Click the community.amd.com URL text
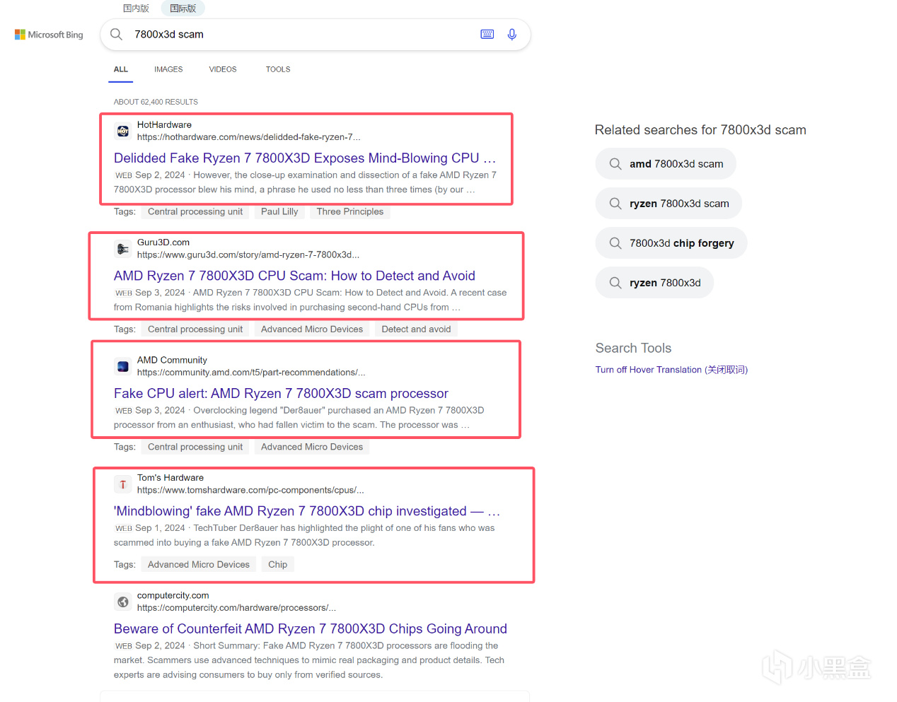This screenshot has width=897, height=702. tap(251, 373)
